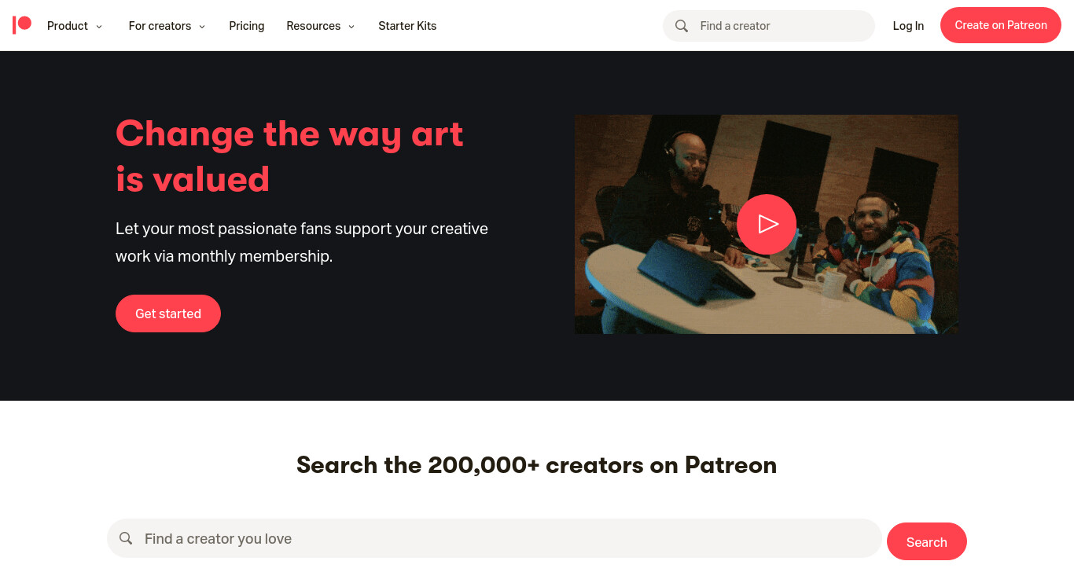Play the hero video
Screen dimensions: 1074x572
click(x=767, y=225)
